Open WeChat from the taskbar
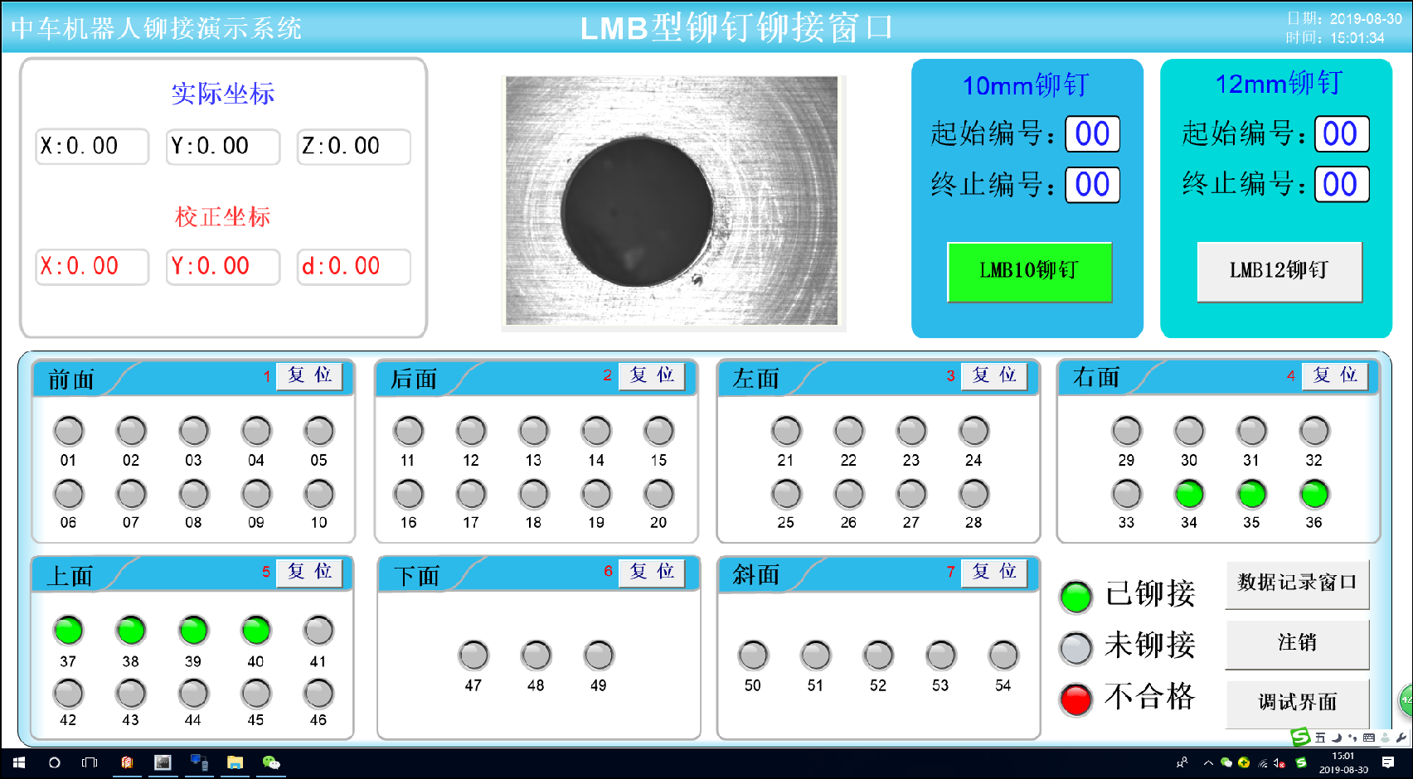1413x779 pixels. (x=271, y=762)
